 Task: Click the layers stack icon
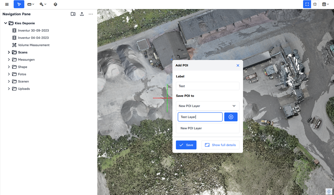pos(56,4)
